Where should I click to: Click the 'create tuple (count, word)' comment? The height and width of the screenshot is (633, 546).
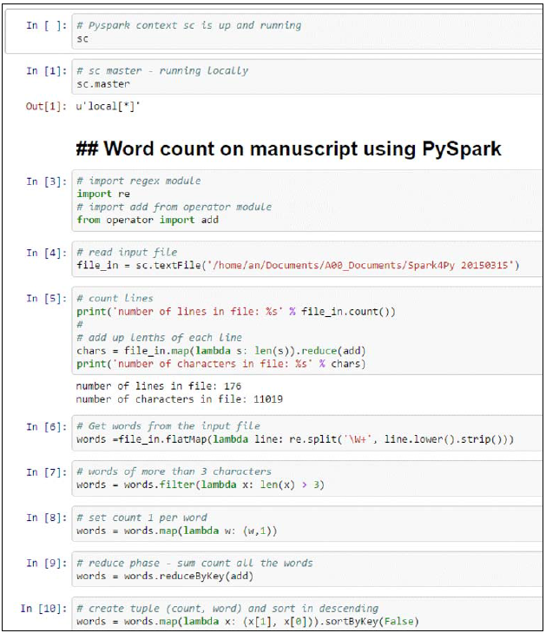point(227,609)
